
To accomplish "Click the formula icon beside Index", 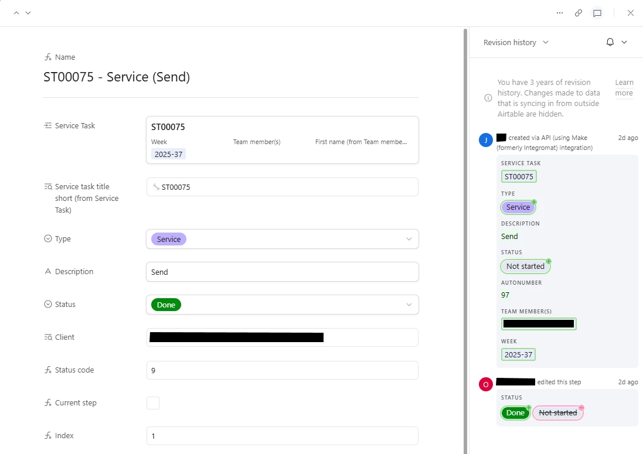I will [48, 435].
